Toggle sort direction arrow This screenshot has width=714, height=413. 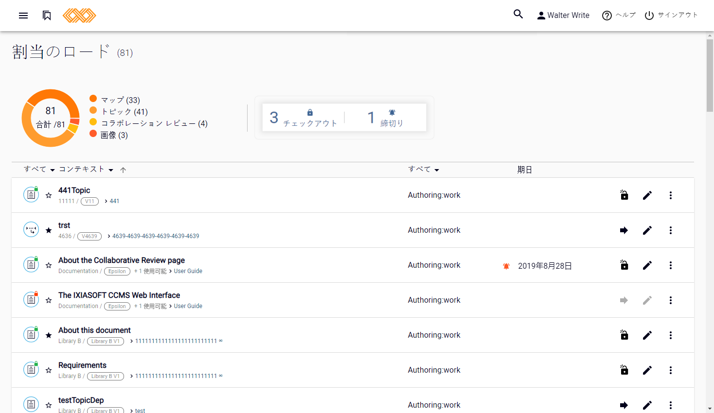[123, 170]
